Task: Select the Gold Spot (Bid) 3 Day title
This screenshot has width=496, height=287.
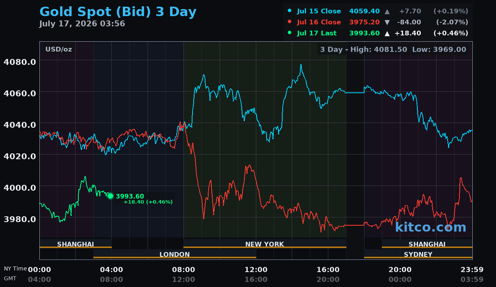Action: [x=118, y=12]
